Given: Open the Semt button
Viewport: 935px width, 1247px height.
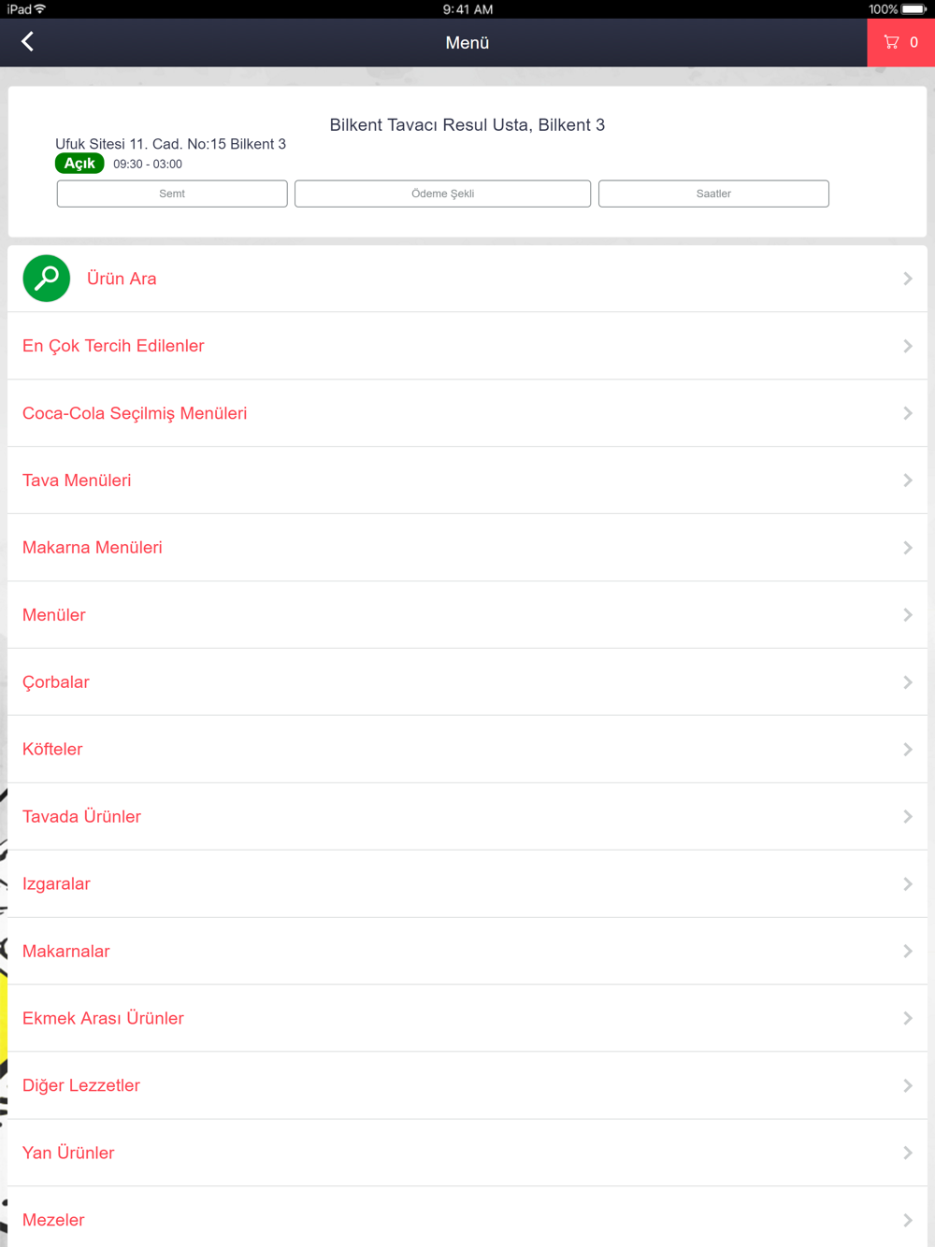Looking at the screenshot, I should (172, 193).
